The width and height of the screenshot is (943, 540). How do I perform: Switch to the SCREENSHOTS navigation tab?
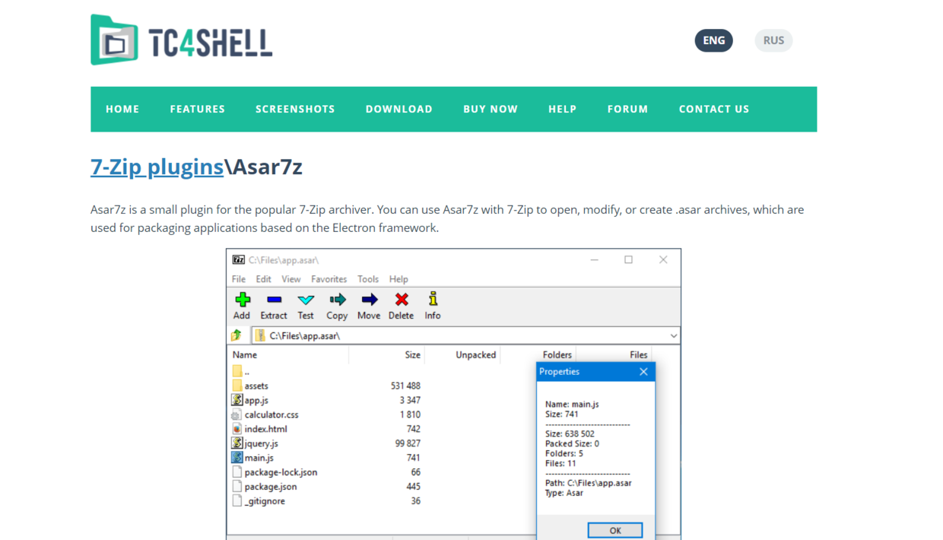[295, 109]
